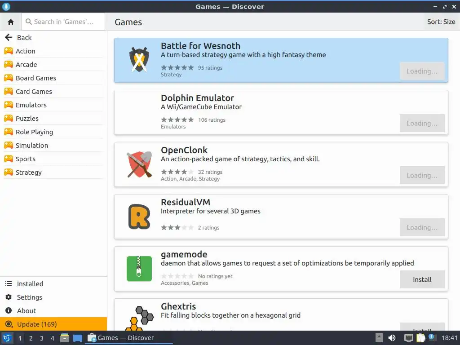This screenshot has width=460, height=345.
Task: Click the taskbar show desktop icon
Action: (78, 338)
